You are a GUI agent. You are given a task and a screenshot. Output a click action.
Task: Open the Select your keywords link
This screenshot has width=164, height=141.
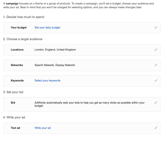[x=47, y=81]
